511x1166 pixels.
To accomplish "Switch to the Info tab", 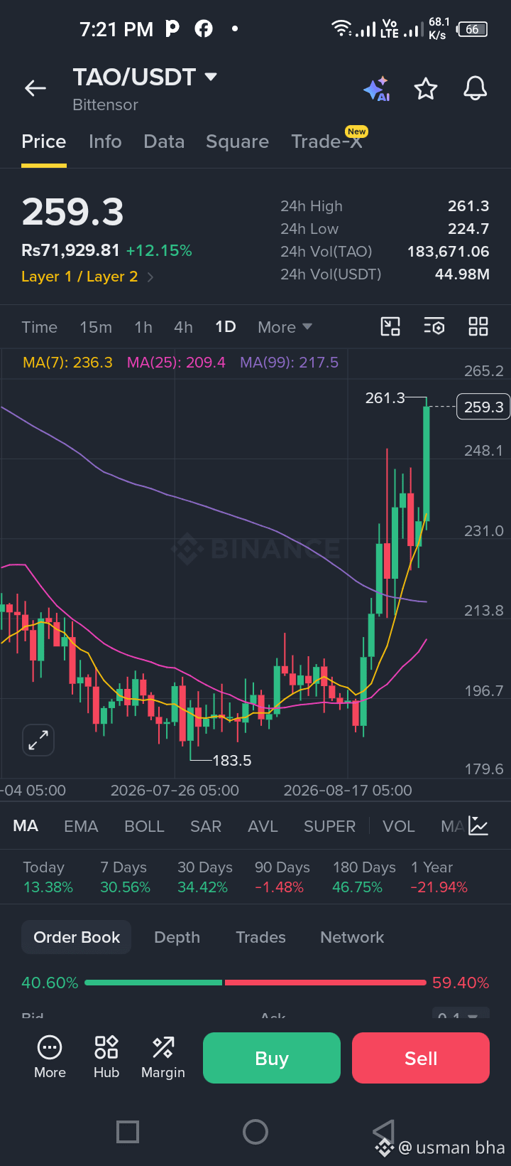I will [x=105, y=141].
